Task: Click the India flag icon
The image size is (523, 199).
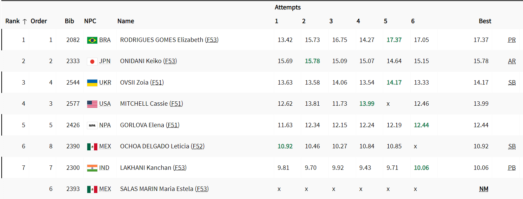Action: pyautogui.click(x=92, y=168)
